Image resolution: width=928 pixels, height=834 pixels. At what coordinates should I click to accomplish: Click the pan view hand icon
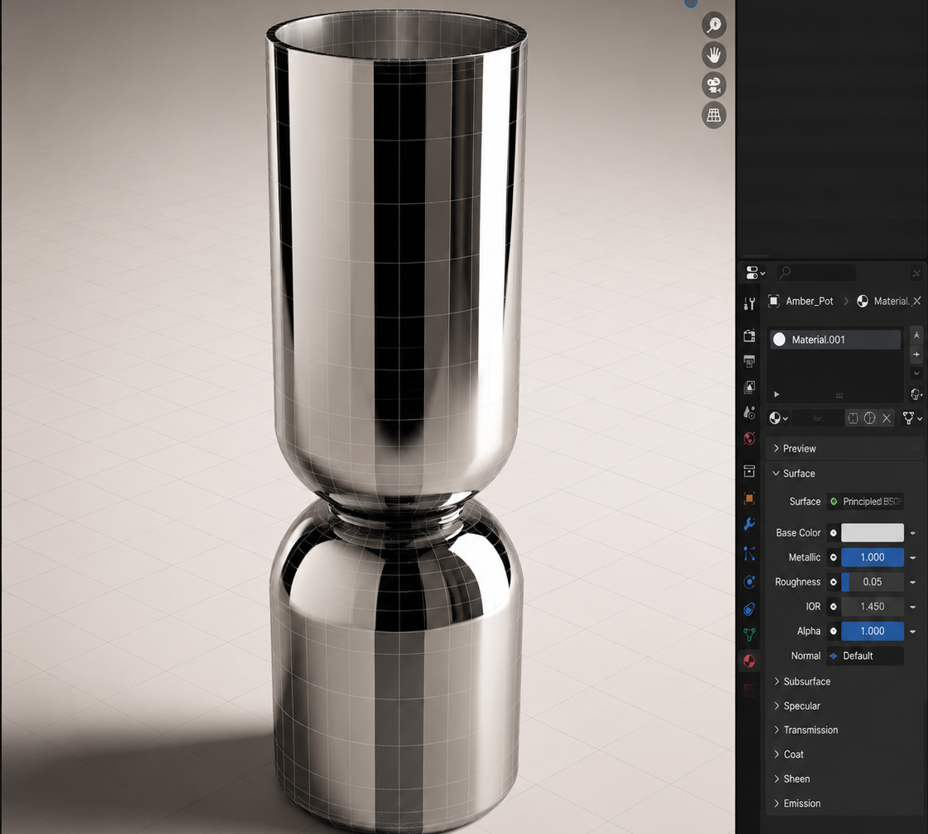point(714,55)
